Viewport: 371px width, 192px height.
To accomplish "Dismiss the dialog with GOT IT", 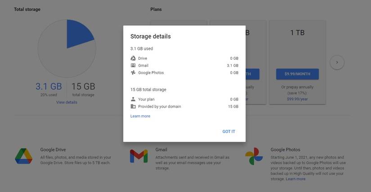I will click(228, 131).
